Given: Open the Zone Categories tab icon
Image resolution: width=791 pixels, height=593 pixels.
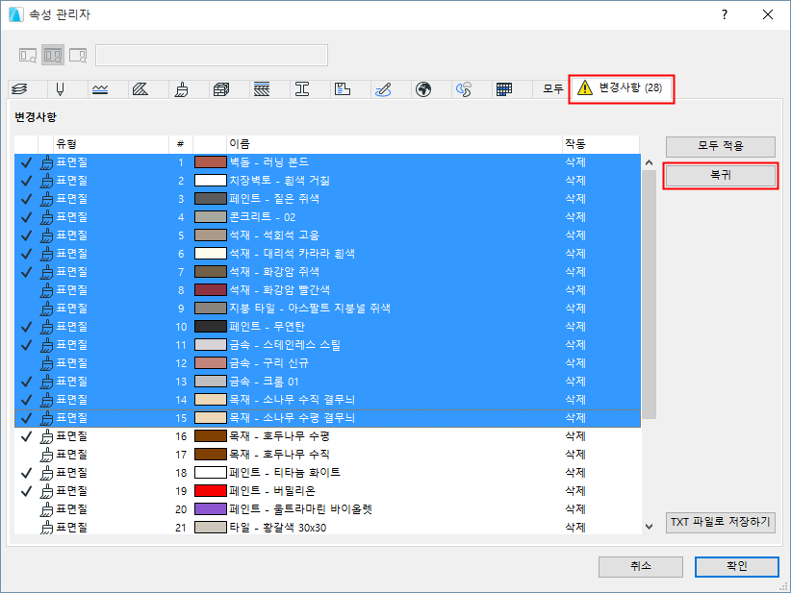Looking at the screenshot, I should 343,89.
